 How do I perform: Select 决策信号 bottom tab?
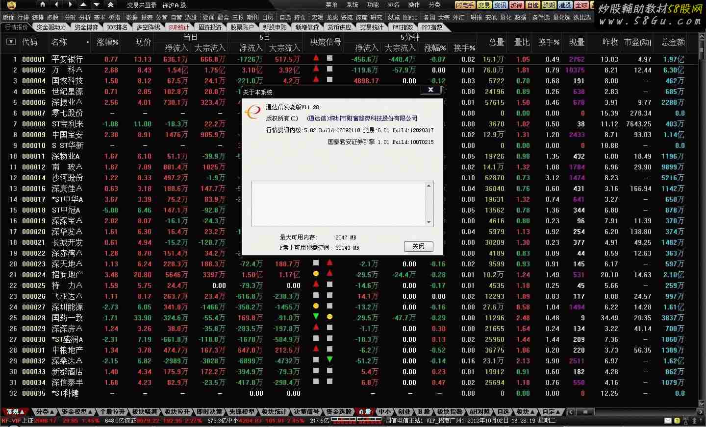point(306,412)
